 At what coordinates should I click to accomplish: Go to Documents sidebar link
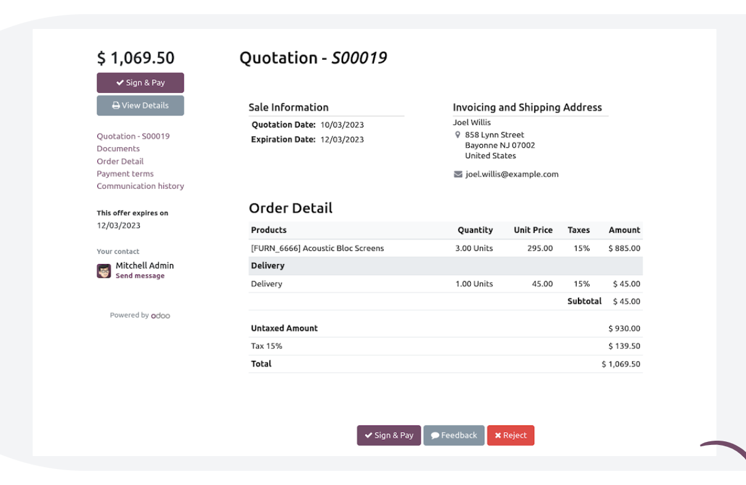(x=118, y=148)
